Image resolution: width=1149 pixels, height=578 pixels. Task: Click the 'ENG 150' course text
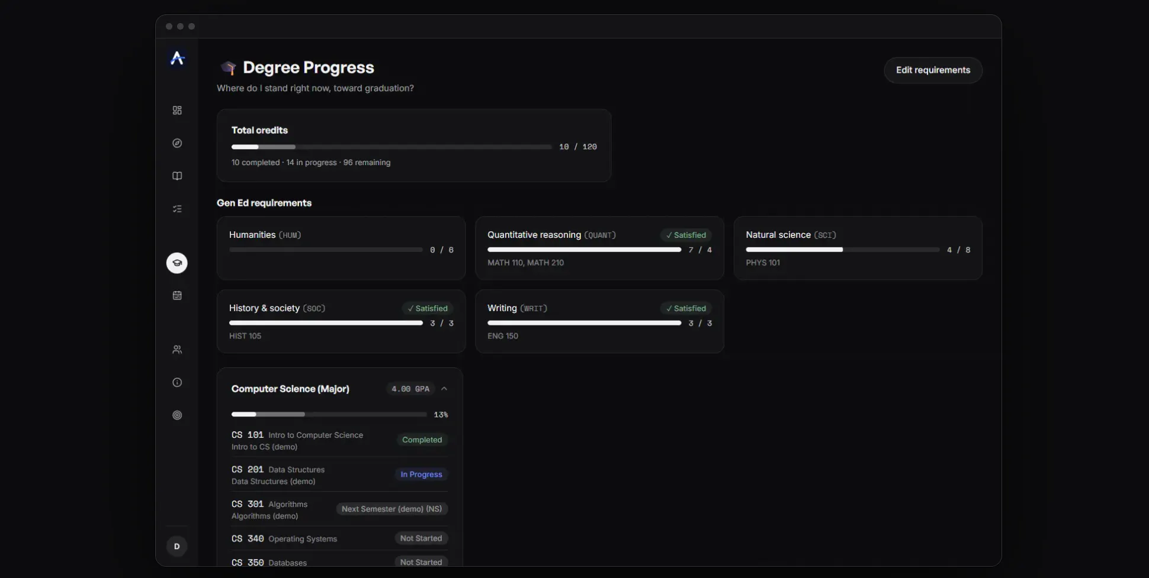click(503, 336)
